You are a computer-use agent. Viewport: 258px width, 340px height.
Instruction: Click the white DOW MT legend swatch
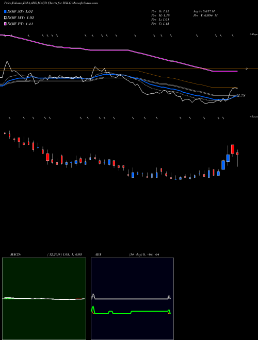5,18
